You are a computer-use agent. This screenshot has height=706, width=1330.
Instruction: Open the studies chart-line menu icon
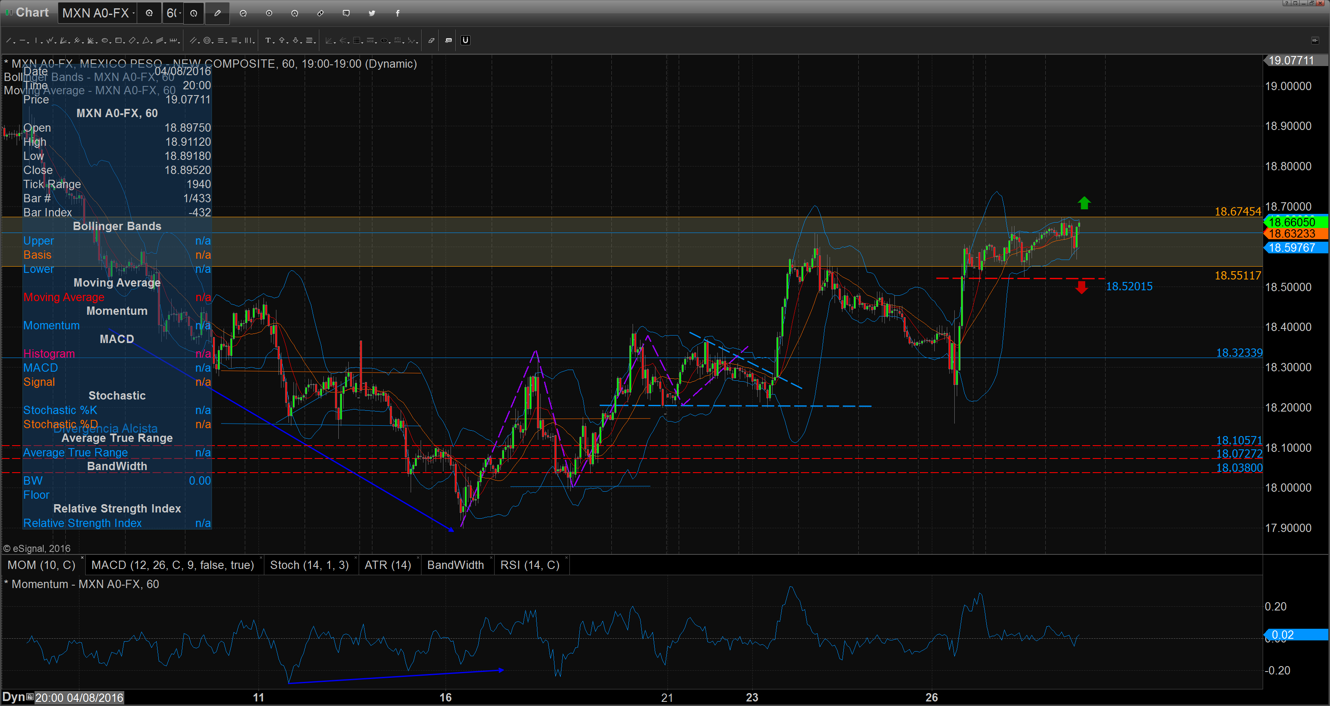(243, 13)
